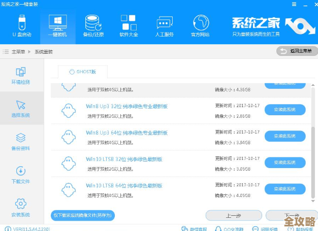318x231 pixels.
Task: Click the 系统之家一键重装 window title
Action: click(19, 4)
